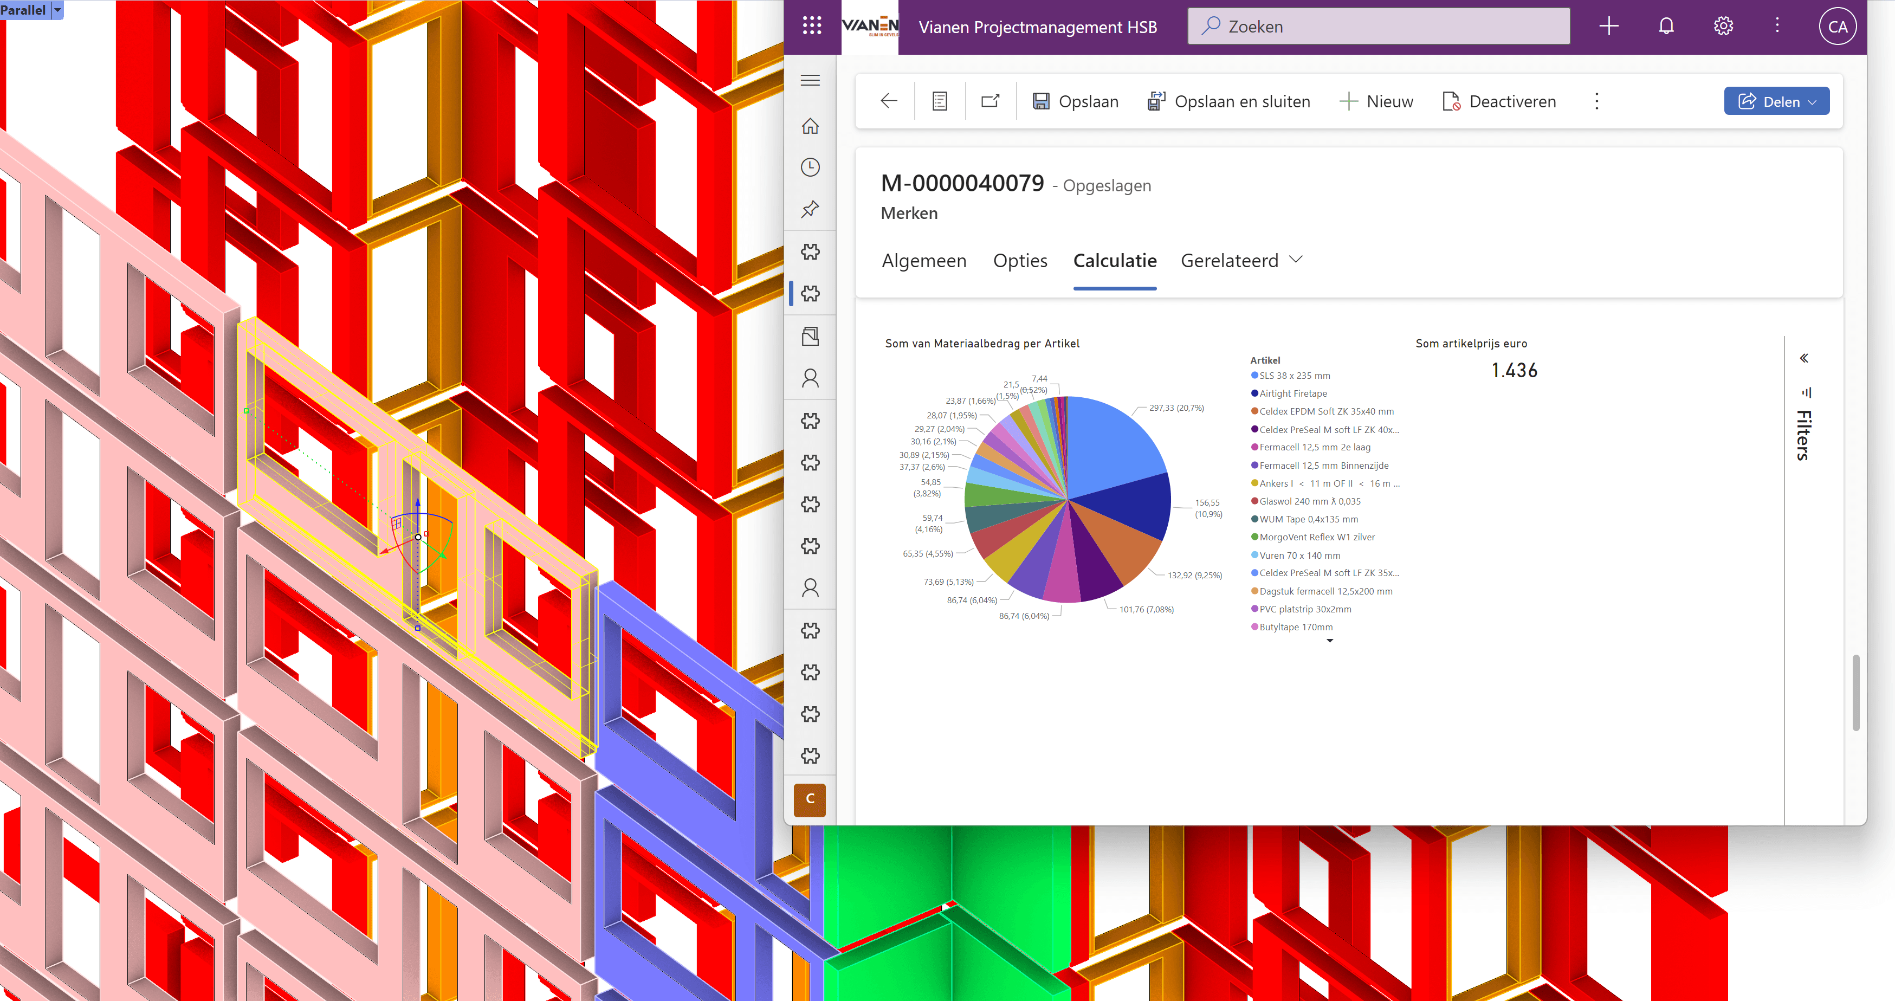Toggle the hamburger navigation menu
The image size is (1895, 1001).
click(x=810, y=81)
